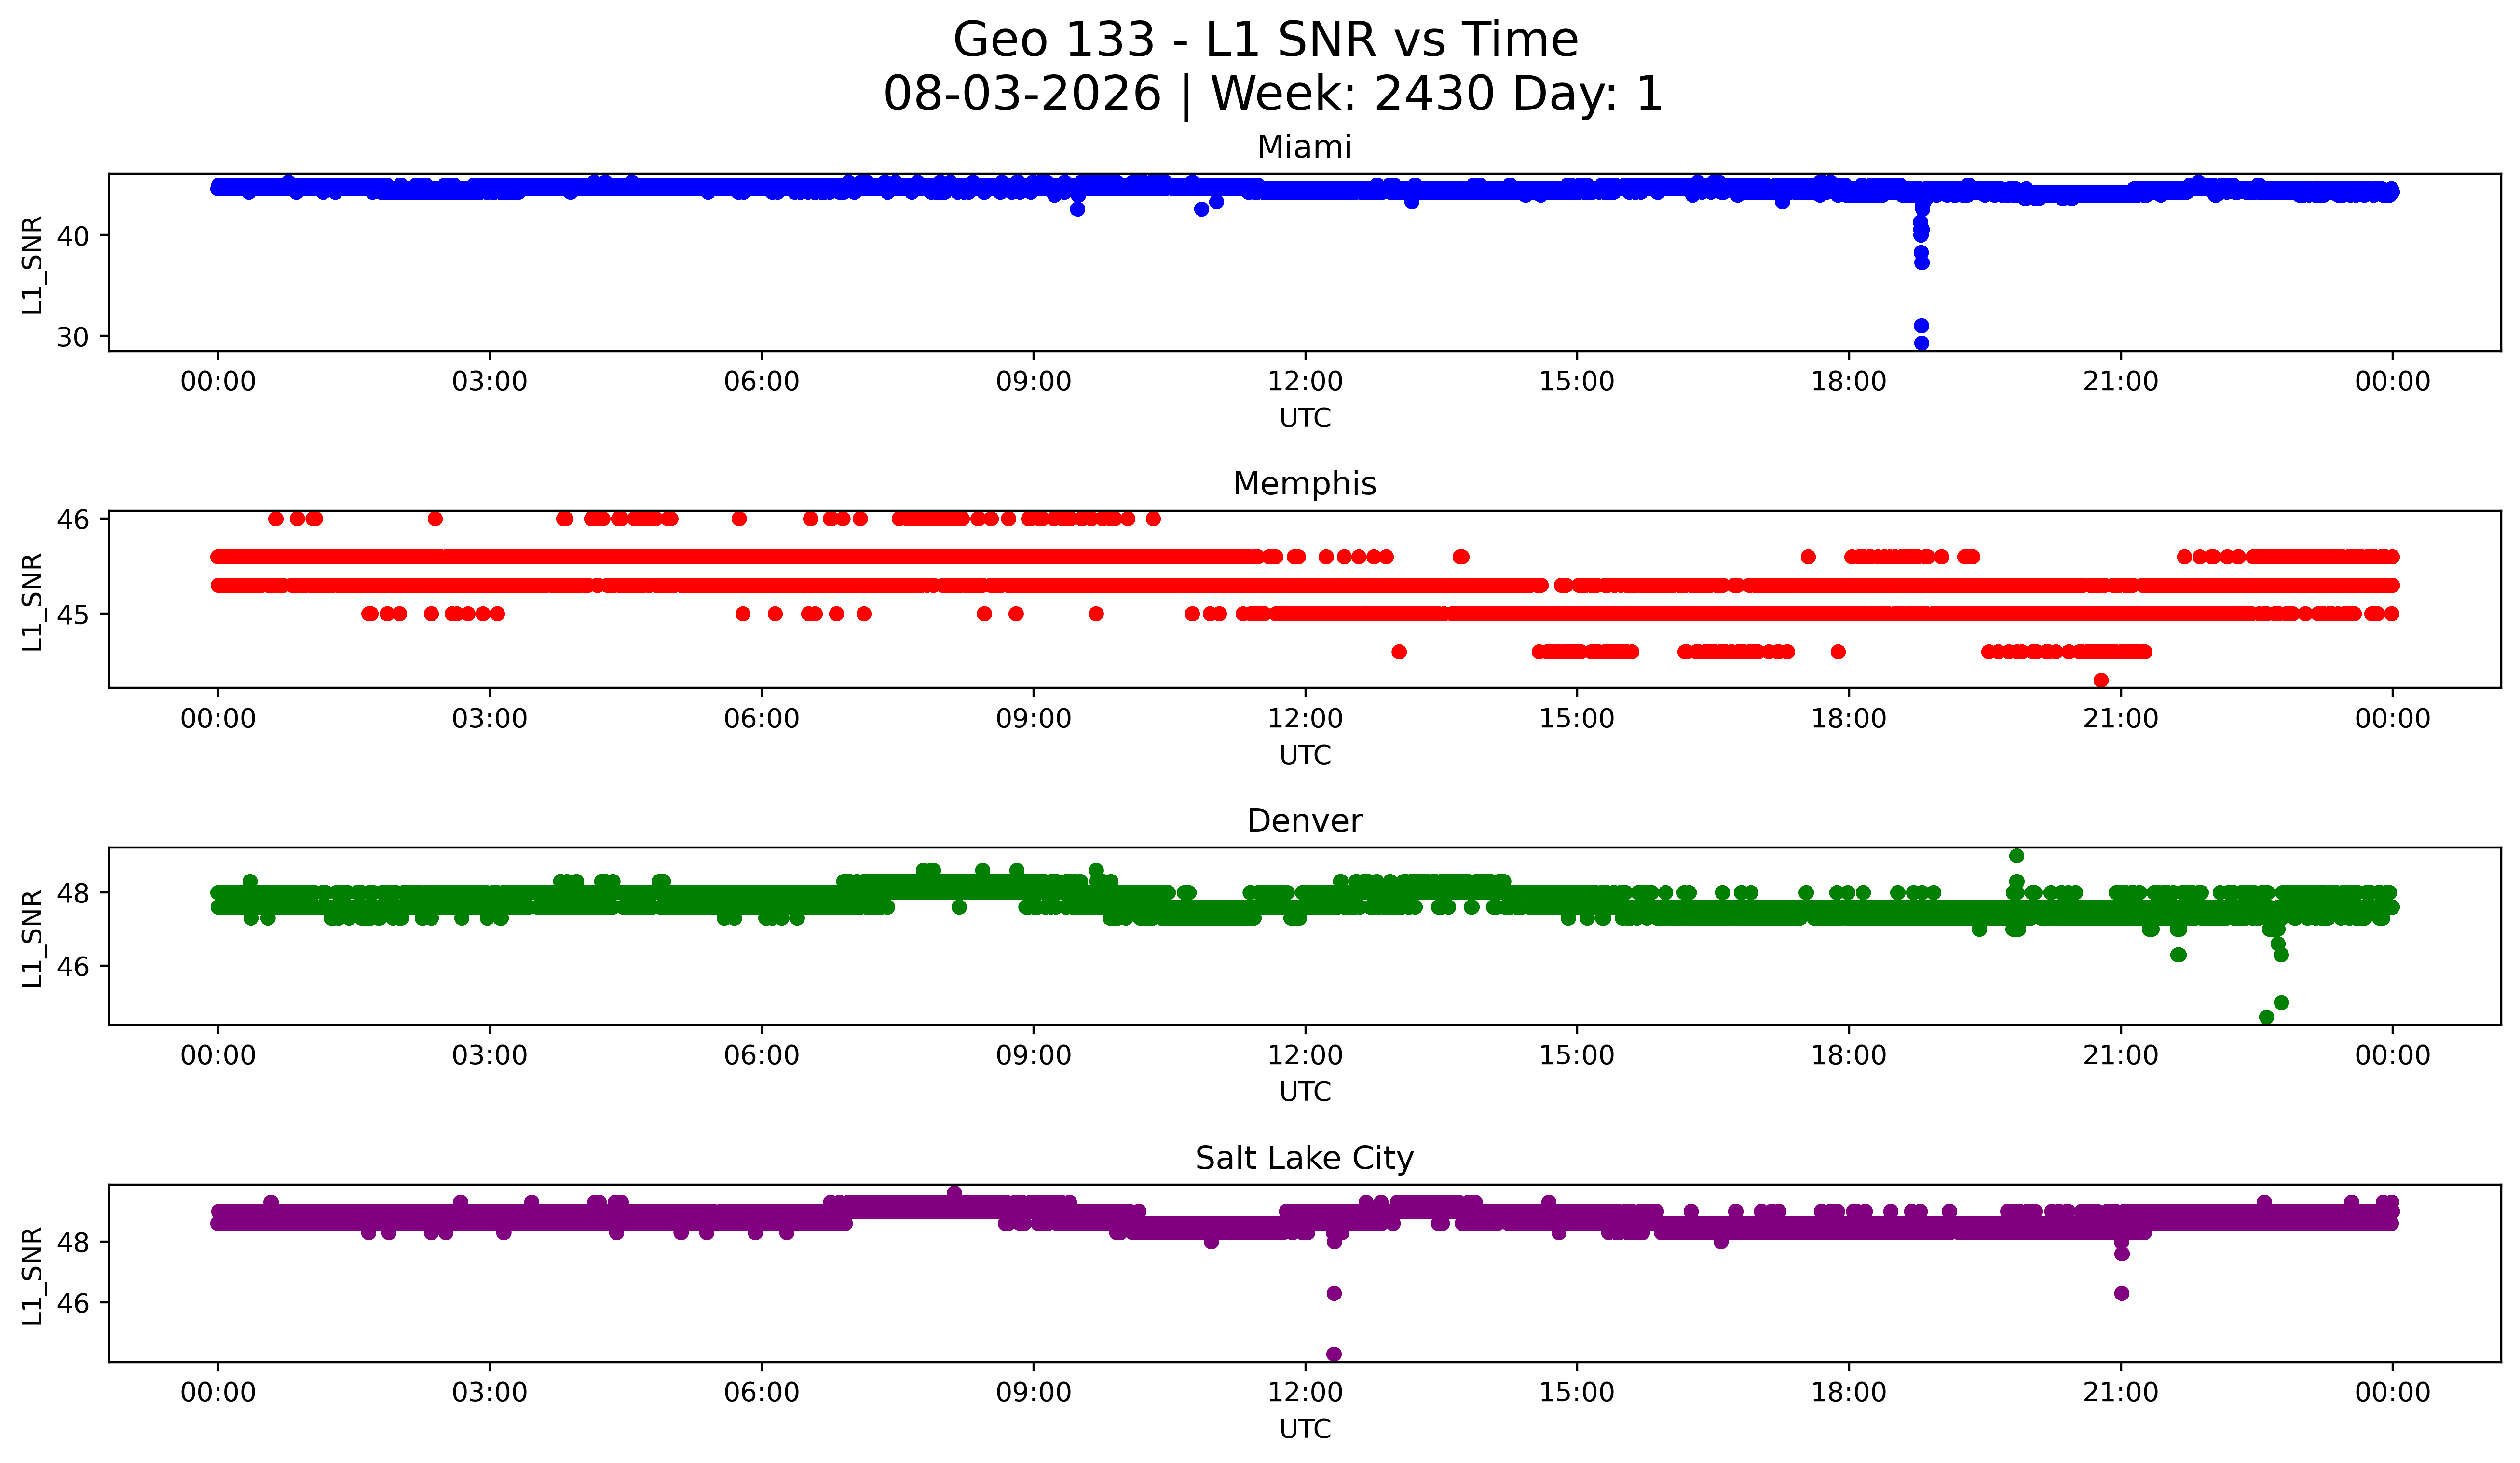Click the 21:00 tick label under Salt Lake City

click(x=2121, y=1393)
